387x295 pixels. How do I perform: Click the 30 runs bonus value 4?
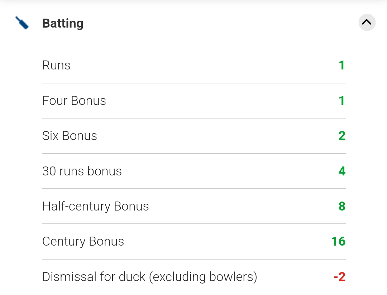pyautogui.click(x=341, y=171)
